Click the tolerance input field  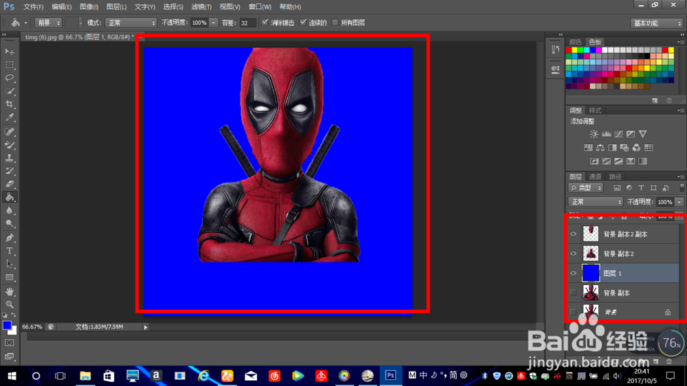247,23
